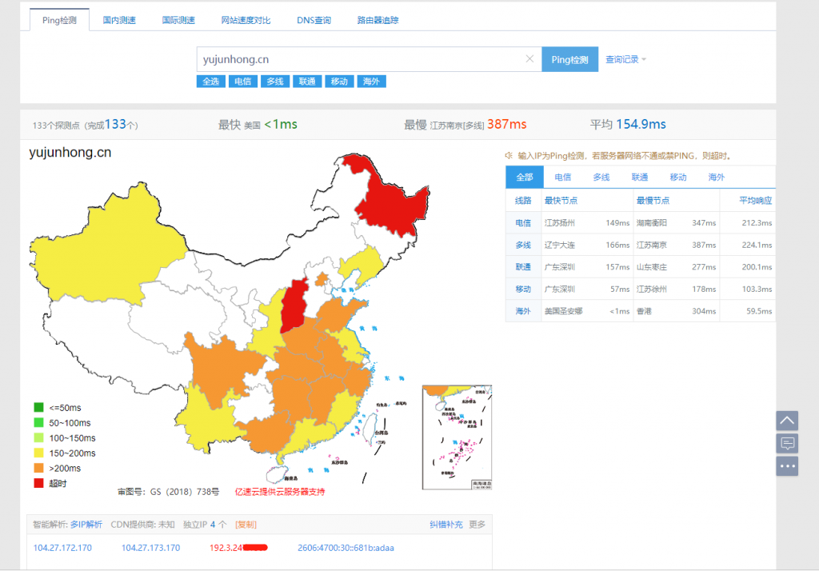This screenshot has width=819, height=571.
Task: Clear the domain input with the X icon
Action: 529,59
